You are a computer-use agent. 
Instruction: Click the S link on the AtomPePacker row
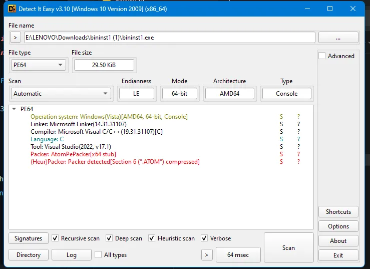(x=281, y=154)
